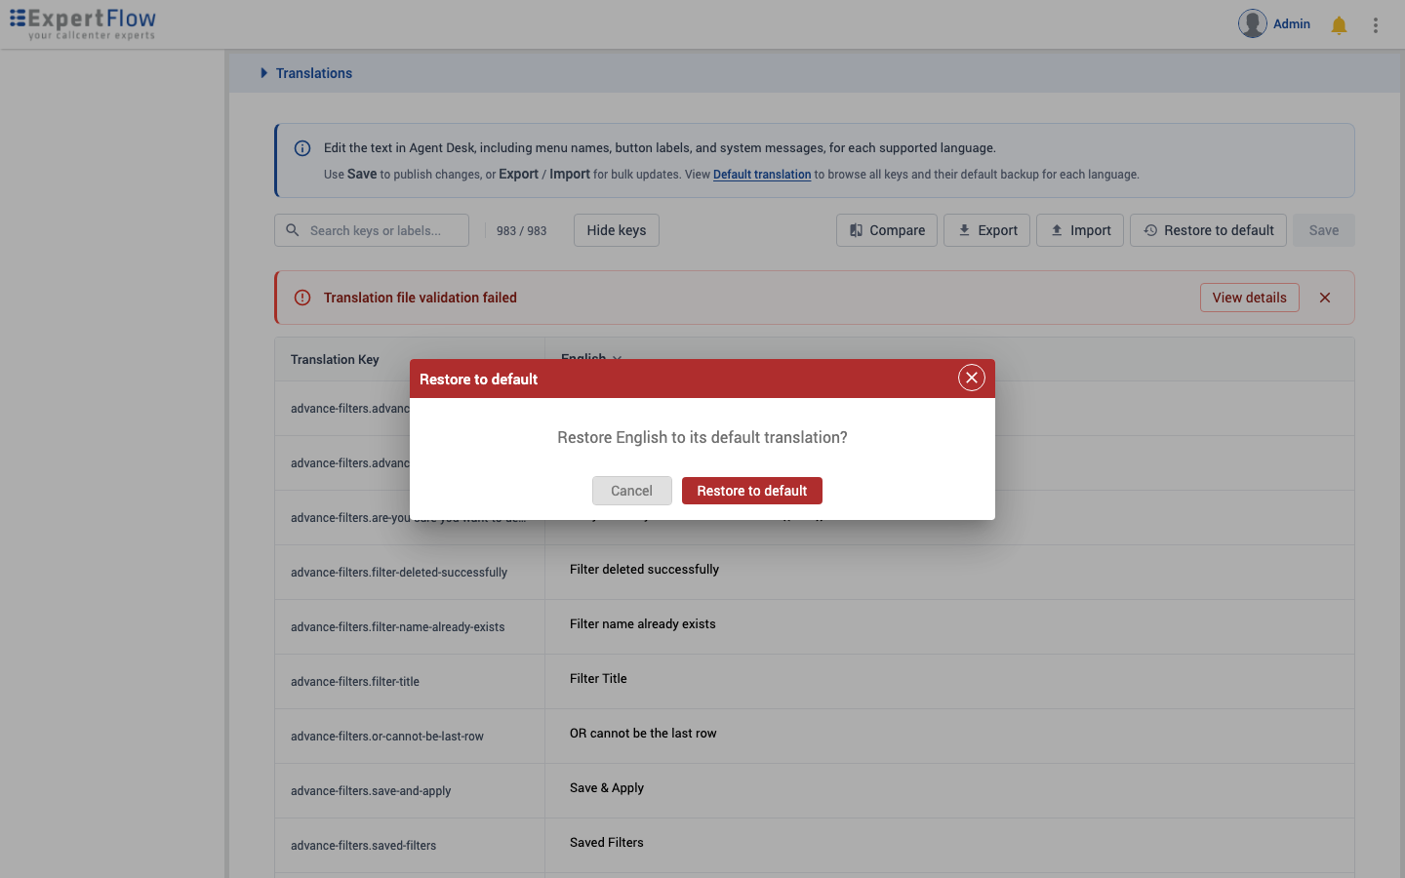Select key advance-filters.save-and-apply

tap(371, 791)
